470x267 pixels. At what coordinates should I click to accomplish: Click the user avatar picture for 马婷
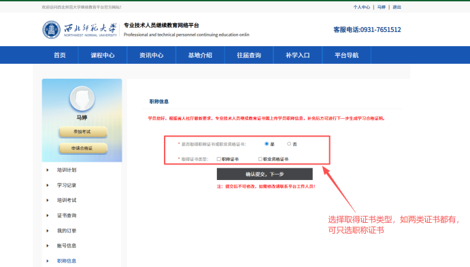click(x=82, y=99)
